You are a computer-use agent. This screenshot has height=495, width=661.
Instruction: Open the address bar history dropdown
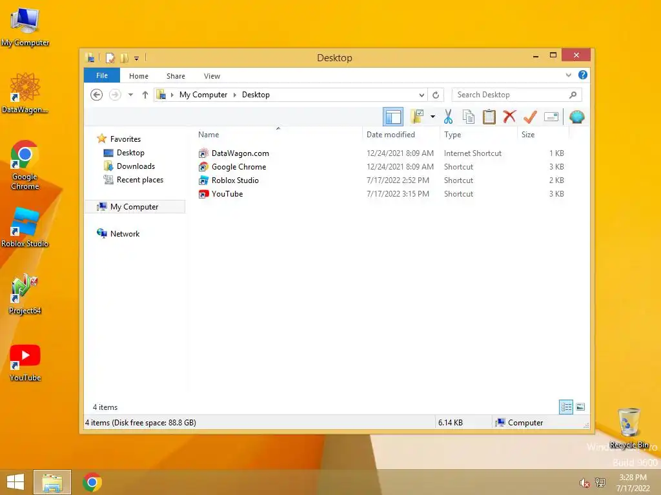[422, 95]
